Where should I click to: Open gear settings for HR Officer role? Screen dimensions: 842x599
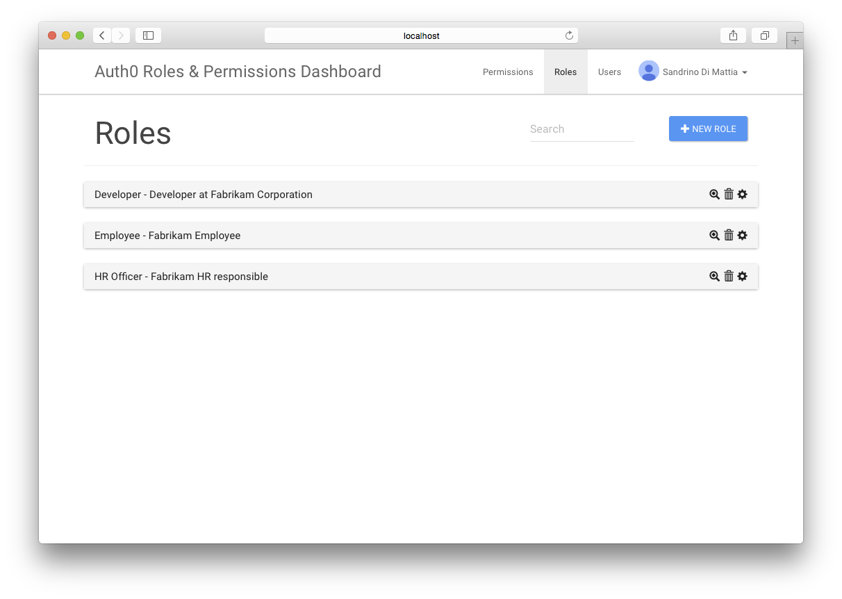click(x=743, y=277)
